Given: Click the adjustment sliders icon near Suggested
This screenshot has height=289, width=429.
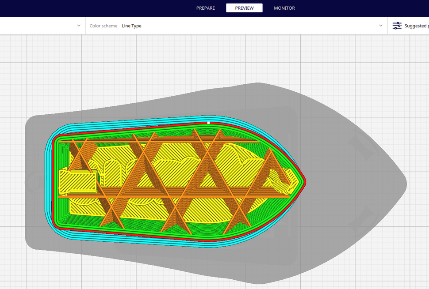Looking at the screenshot, I should point(397,26).
